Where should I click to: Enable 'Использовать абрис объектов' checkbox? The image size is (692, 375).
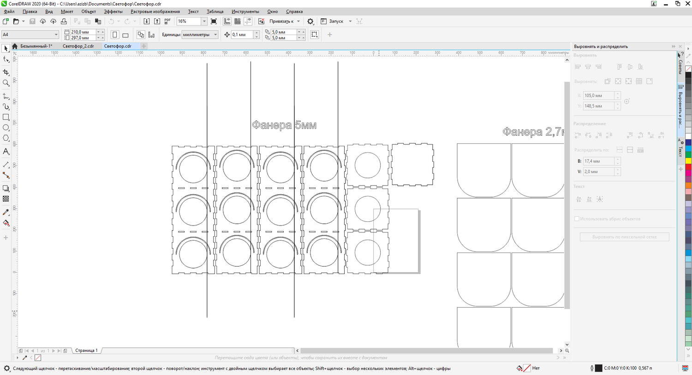[x=577, y=219]
